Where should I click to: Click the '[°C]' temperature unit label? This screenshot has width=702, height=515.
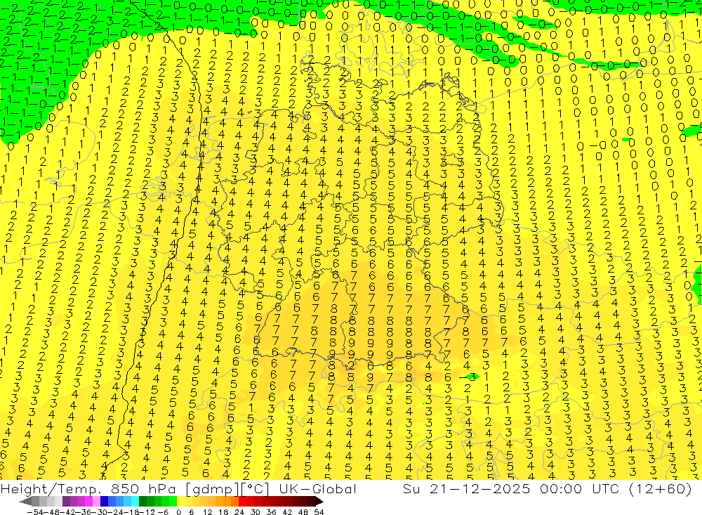256,488
